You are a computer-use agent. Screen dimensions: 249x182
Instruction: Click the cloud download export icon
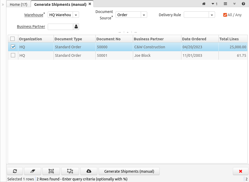(x=89, y=171)
